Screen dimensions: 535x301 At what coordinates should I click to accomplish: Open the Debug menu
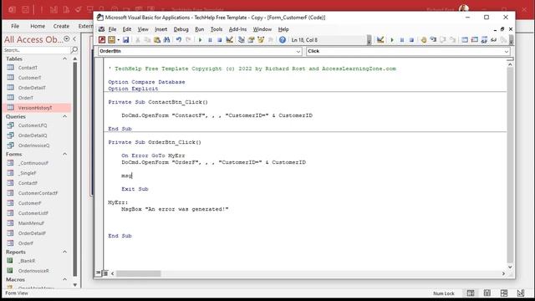click(181, 29)
